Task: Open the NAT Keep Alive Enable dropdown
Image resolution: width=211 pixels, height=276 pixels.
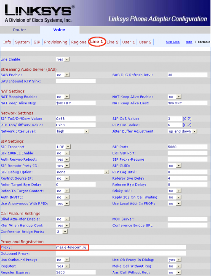Action: tap(174, 97)
